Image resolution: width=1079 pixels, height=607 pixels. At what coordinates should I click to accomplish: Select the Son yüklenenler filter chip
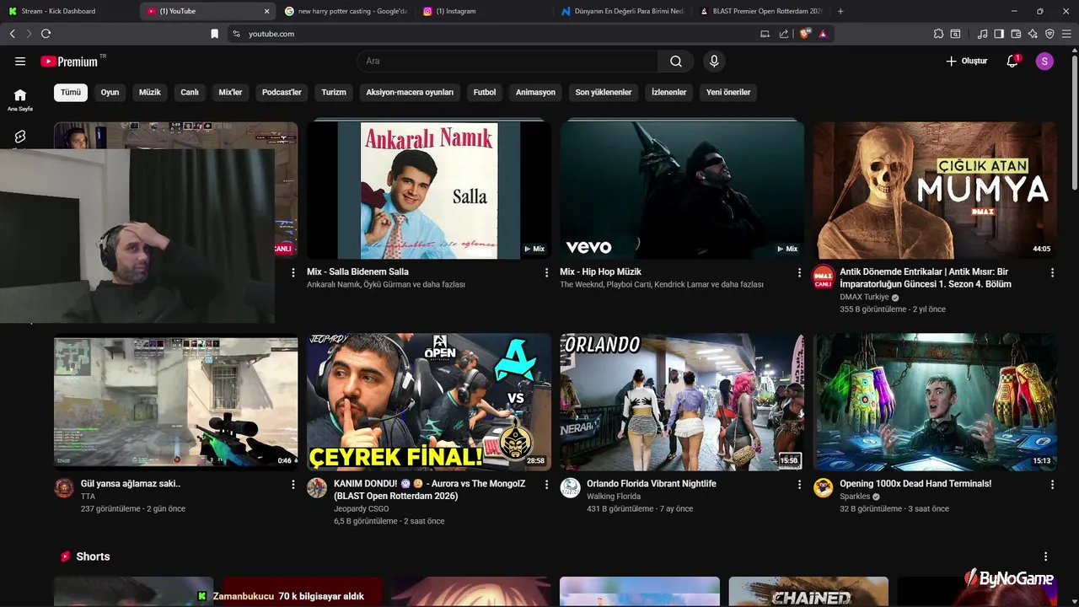[604, 92]
